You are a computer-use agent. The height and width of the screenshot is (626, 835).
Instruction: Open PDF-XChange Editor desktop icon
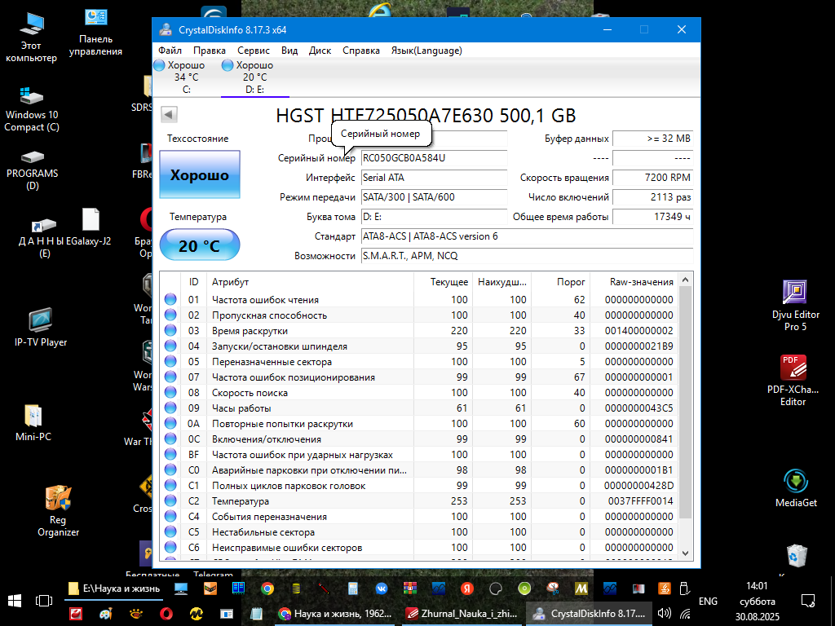pos(793,379)
